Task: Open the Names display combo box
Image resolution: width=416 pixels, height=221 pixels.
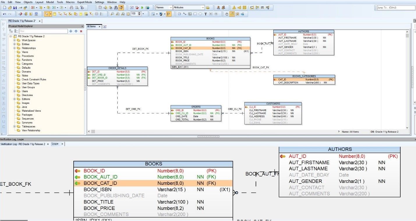Action: coord(164,8)
